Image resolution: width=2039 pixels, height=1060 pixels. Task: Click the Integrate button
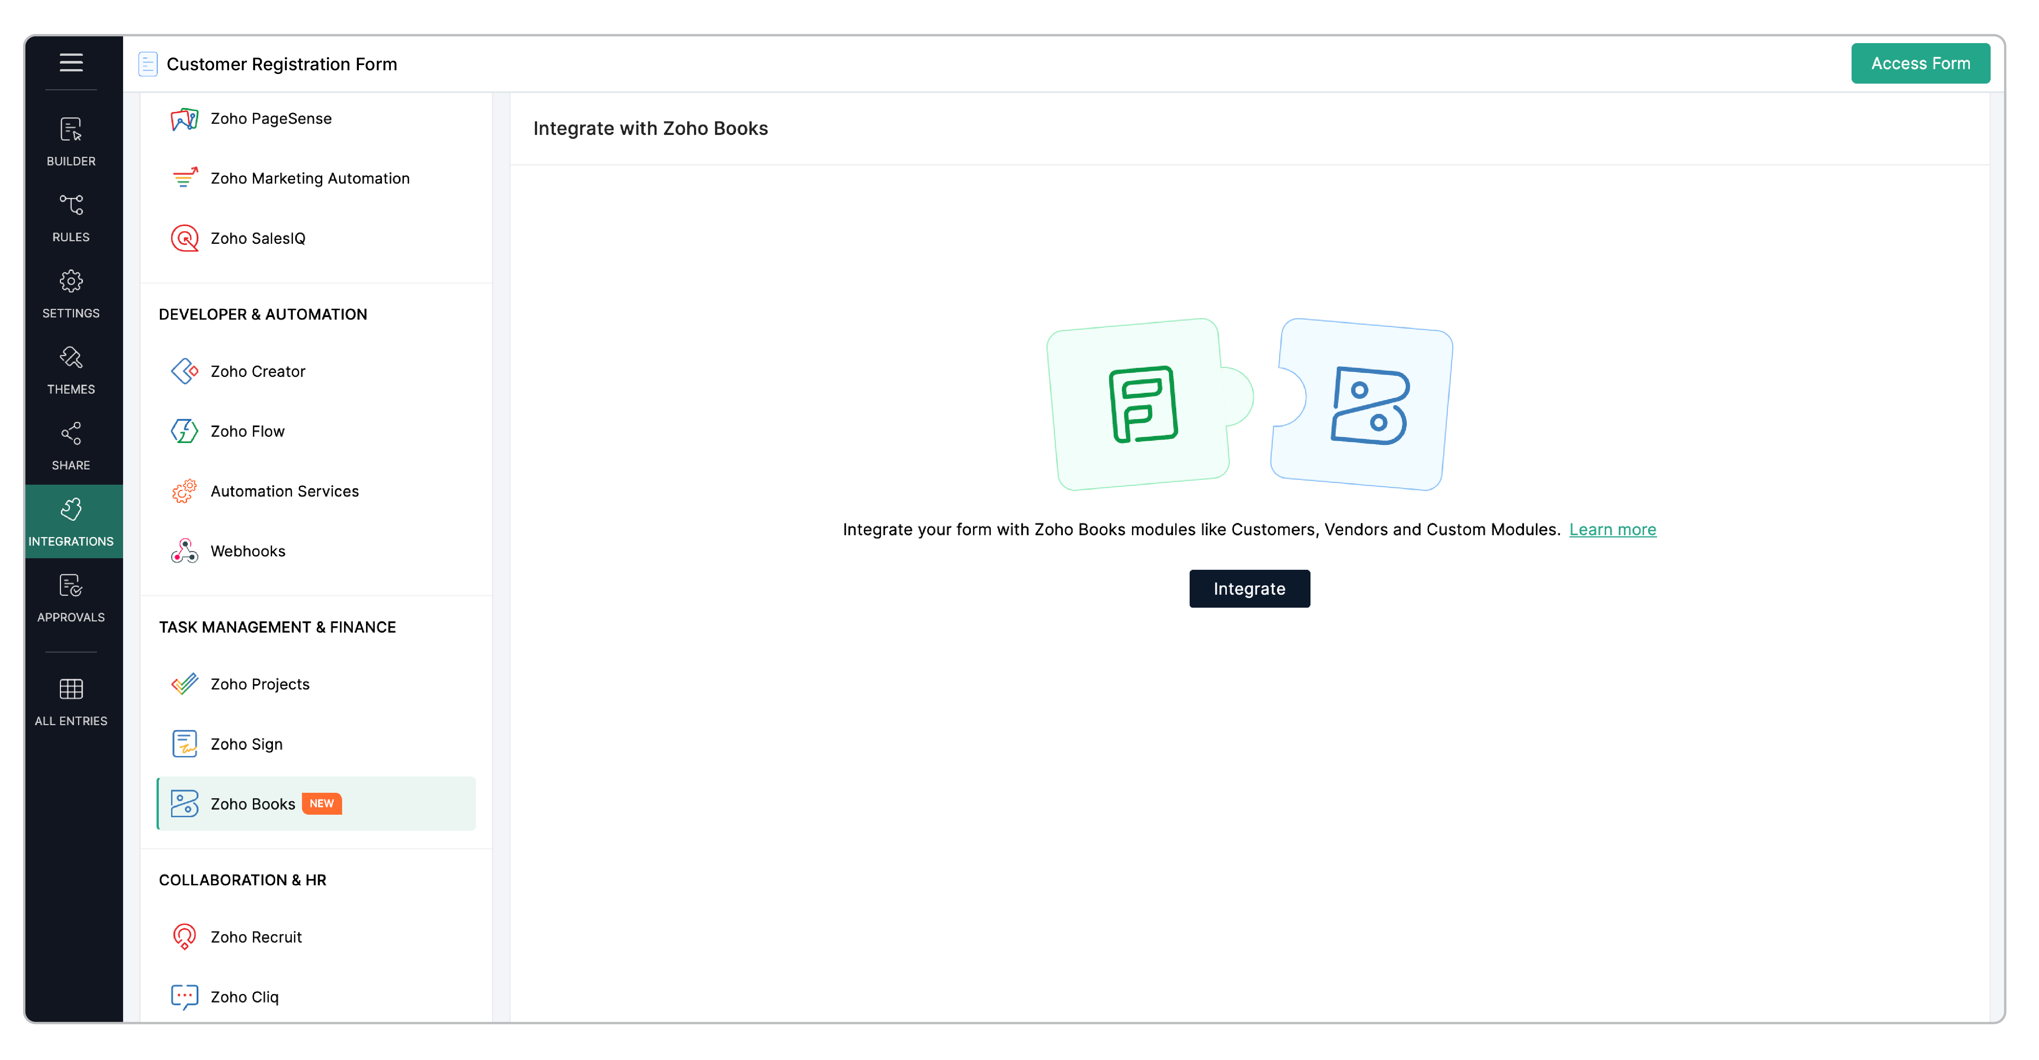pyautogui.click(x=1249, y=588)
